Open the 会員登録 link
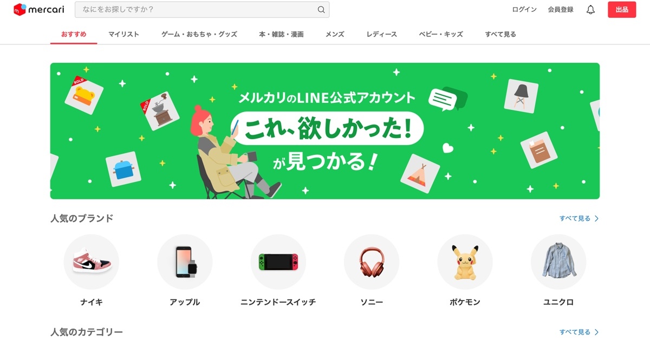 click(561, 10)
